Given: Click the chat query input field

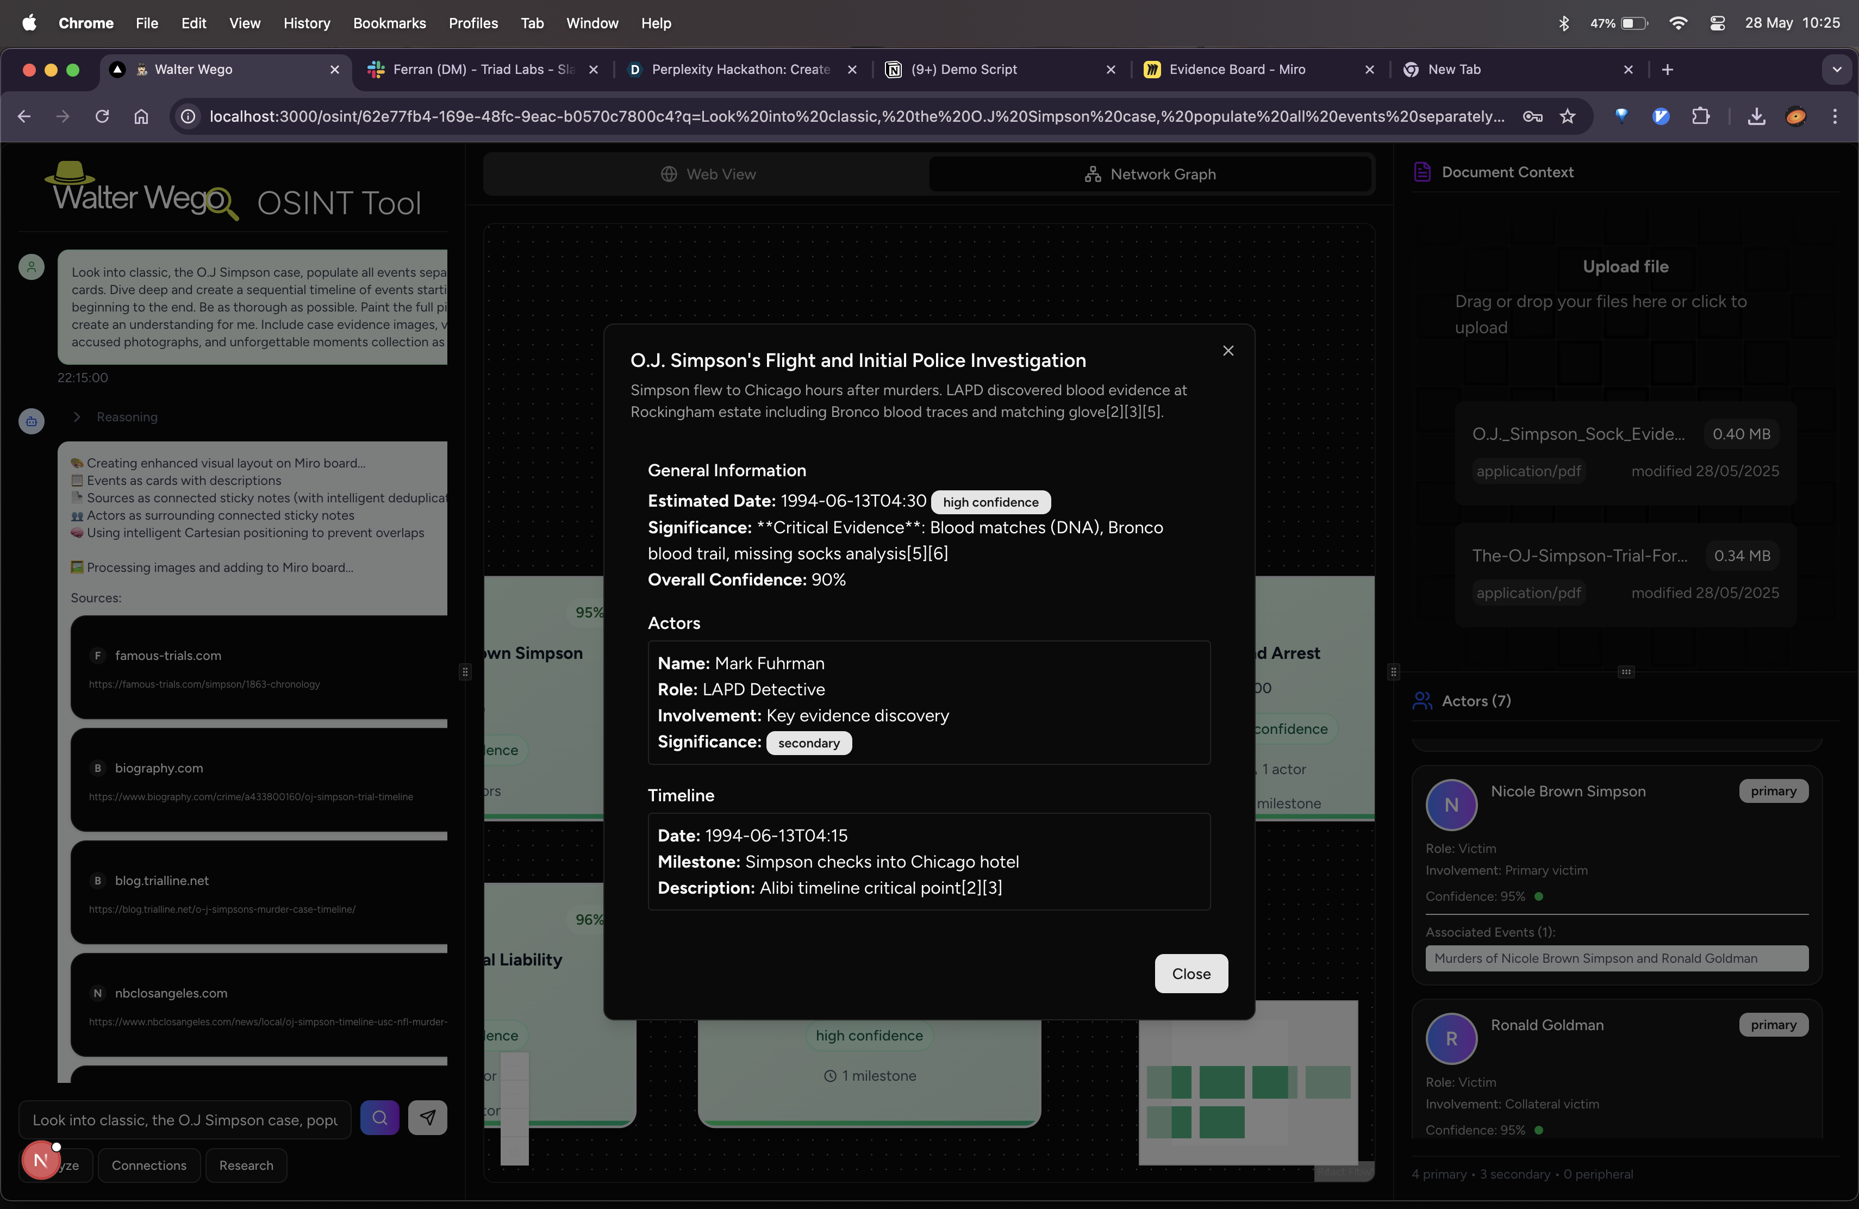Looking at the screenshot, I should (x=184, y=1120).
